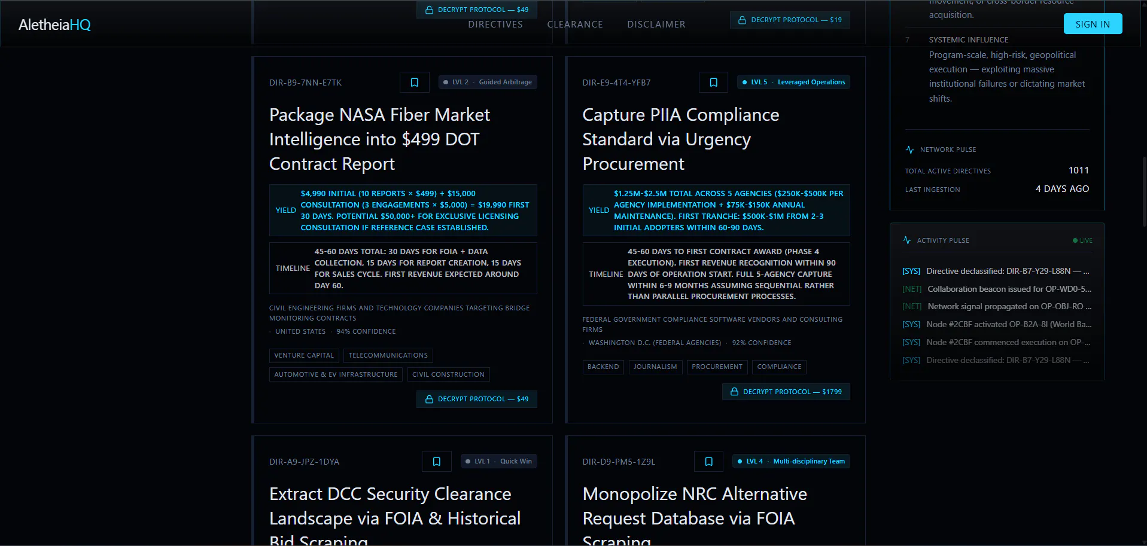Click Network signal propagated activity entry
Screen dimensions: 1147x546
997,306
